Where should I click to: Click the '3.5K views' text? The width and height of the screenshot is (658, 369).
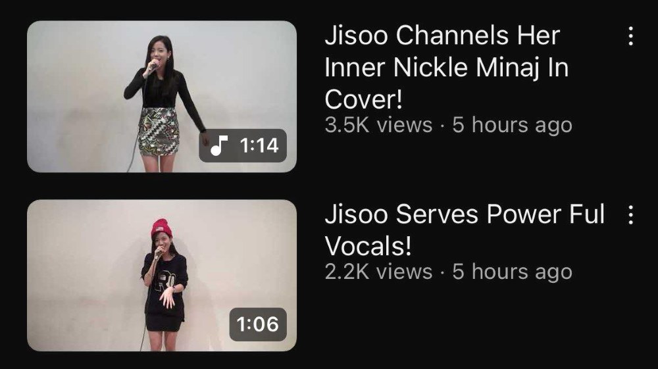coord(378,125)
